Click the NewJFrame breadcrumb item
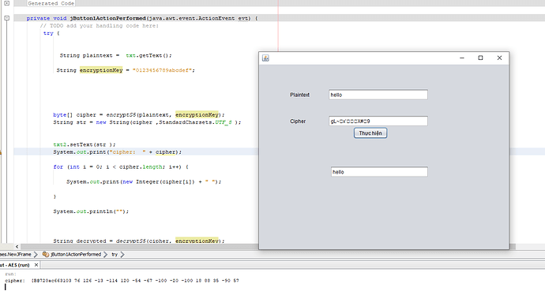The image size is (545, 291). click(16, 254)
